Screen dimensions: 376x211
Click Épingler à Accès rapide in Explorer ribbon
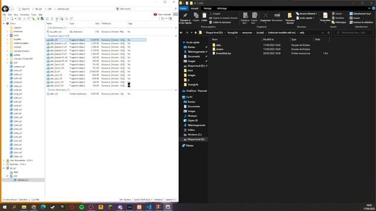tap(185, 18)
